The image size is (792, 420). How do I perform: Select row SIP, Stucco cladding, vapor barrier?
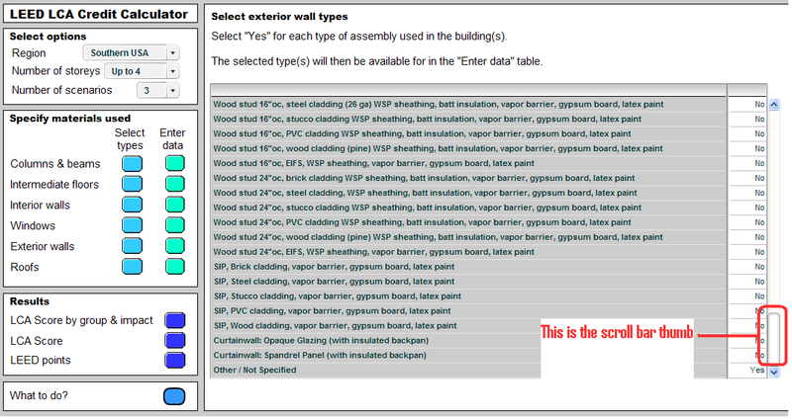pos(468,295)
